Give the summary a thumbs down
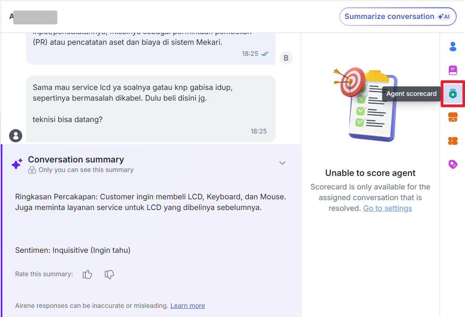Viewport: 465px width, 317px height. pyautogui.click(x=109, y=274)
